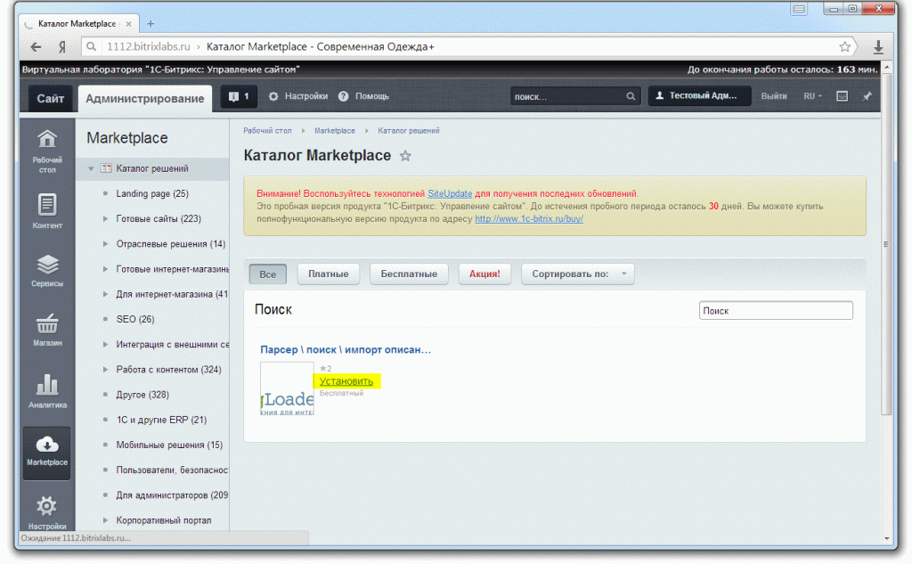Switch to the Администрирование tab
This screenshot has height=564, width=912.
tap(145, 98)
